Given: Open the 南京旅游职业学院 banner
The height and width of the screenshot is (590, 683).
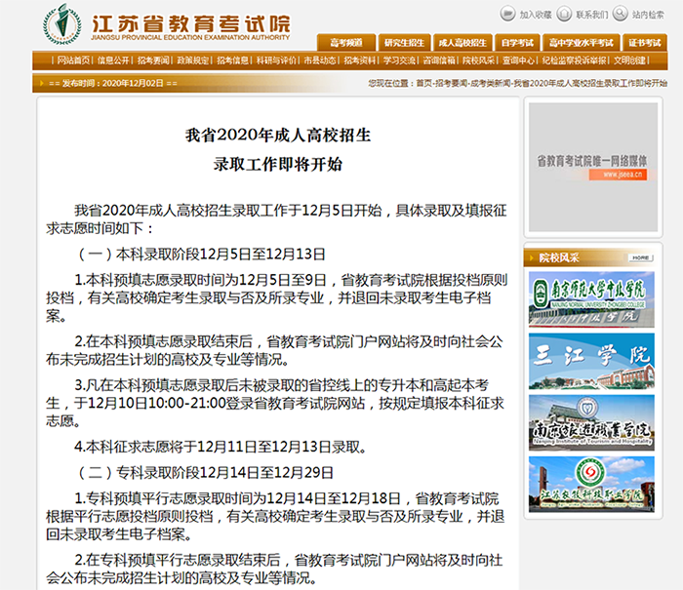Looking at the screenshot, I should point(591,423).
